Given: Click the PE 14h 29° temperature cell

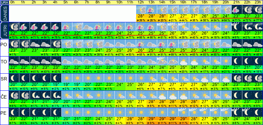Looking at the screenshot, I should [x=162, y=119].
